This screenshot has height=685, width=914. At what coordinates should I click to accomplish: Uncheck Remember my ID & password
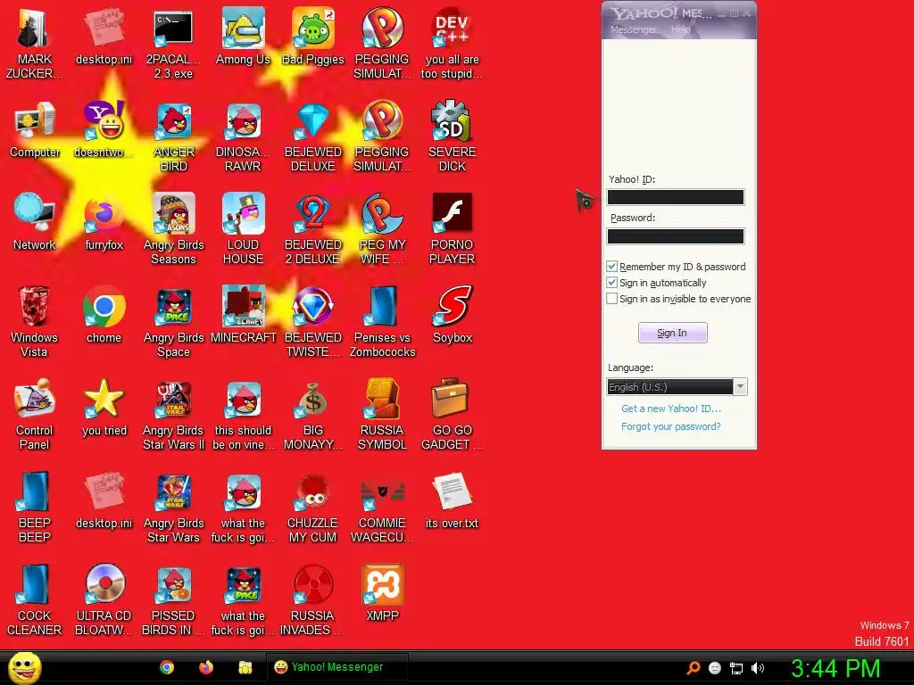[611, 266]
